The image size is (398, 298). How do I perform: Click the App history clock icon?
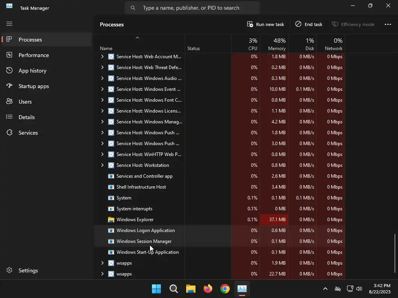click(9, 71)
